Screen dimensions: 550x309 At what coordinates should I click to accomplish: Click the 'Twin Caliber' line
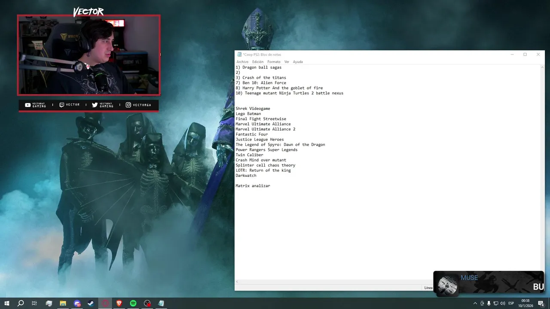pos(249,155)
